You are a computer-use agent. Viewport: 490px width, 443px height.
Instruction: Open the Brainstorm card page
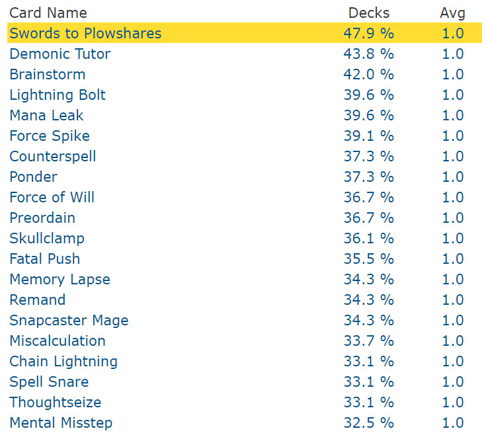pos(48,74)
